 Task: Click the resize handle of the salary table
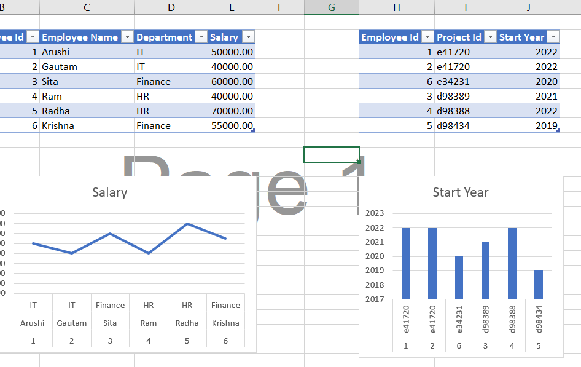pos(253,130)
